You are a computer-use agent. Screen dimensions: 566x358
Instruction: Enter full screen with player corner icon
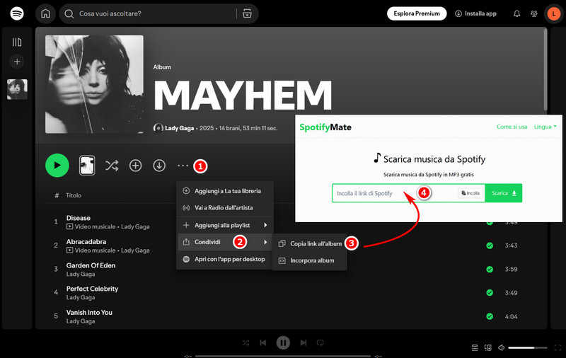coord(558,348)
